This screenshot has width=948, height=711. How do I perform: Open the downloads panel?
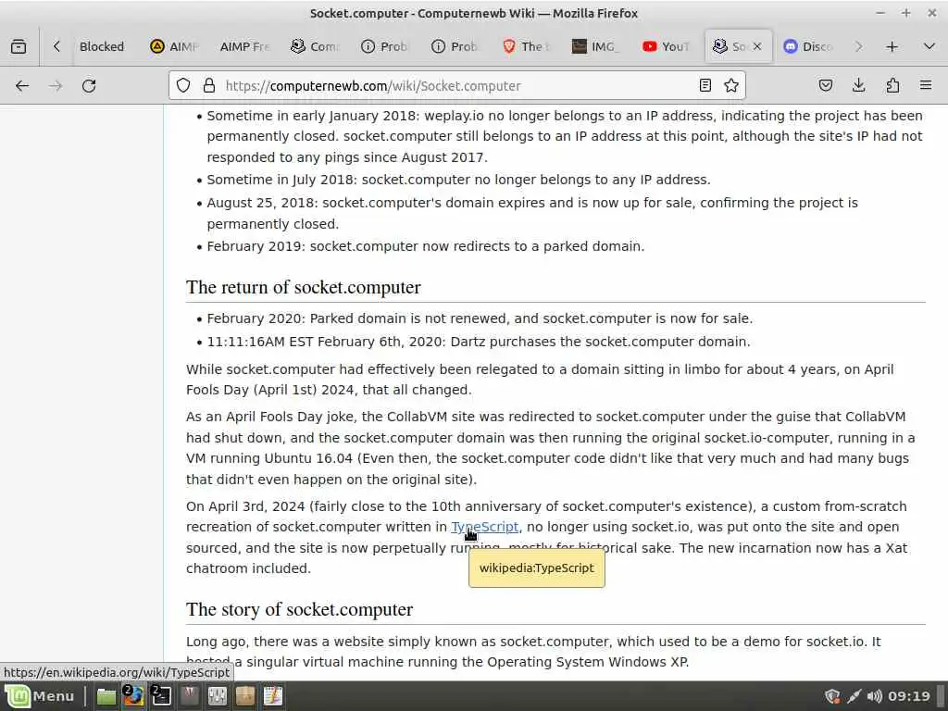(x=858, y=86)
